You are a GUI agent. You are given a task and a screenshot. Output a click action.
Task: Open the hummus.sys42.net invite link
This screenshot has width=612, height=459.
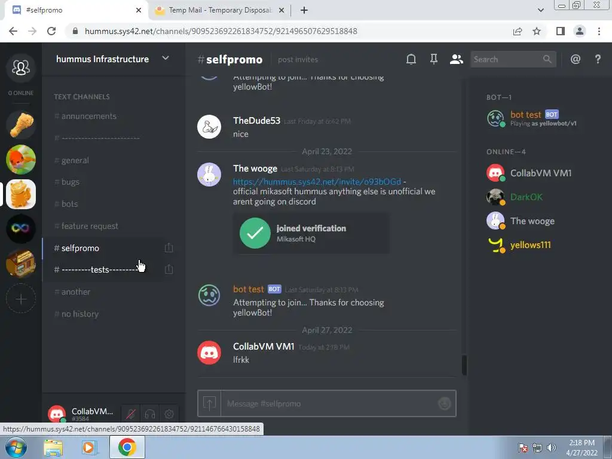317,182
